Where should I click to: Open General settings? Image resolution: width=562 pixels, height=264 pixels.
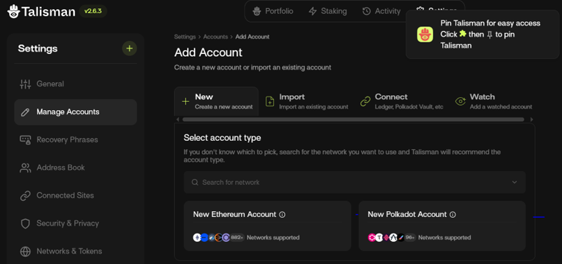tap(75, 84)
